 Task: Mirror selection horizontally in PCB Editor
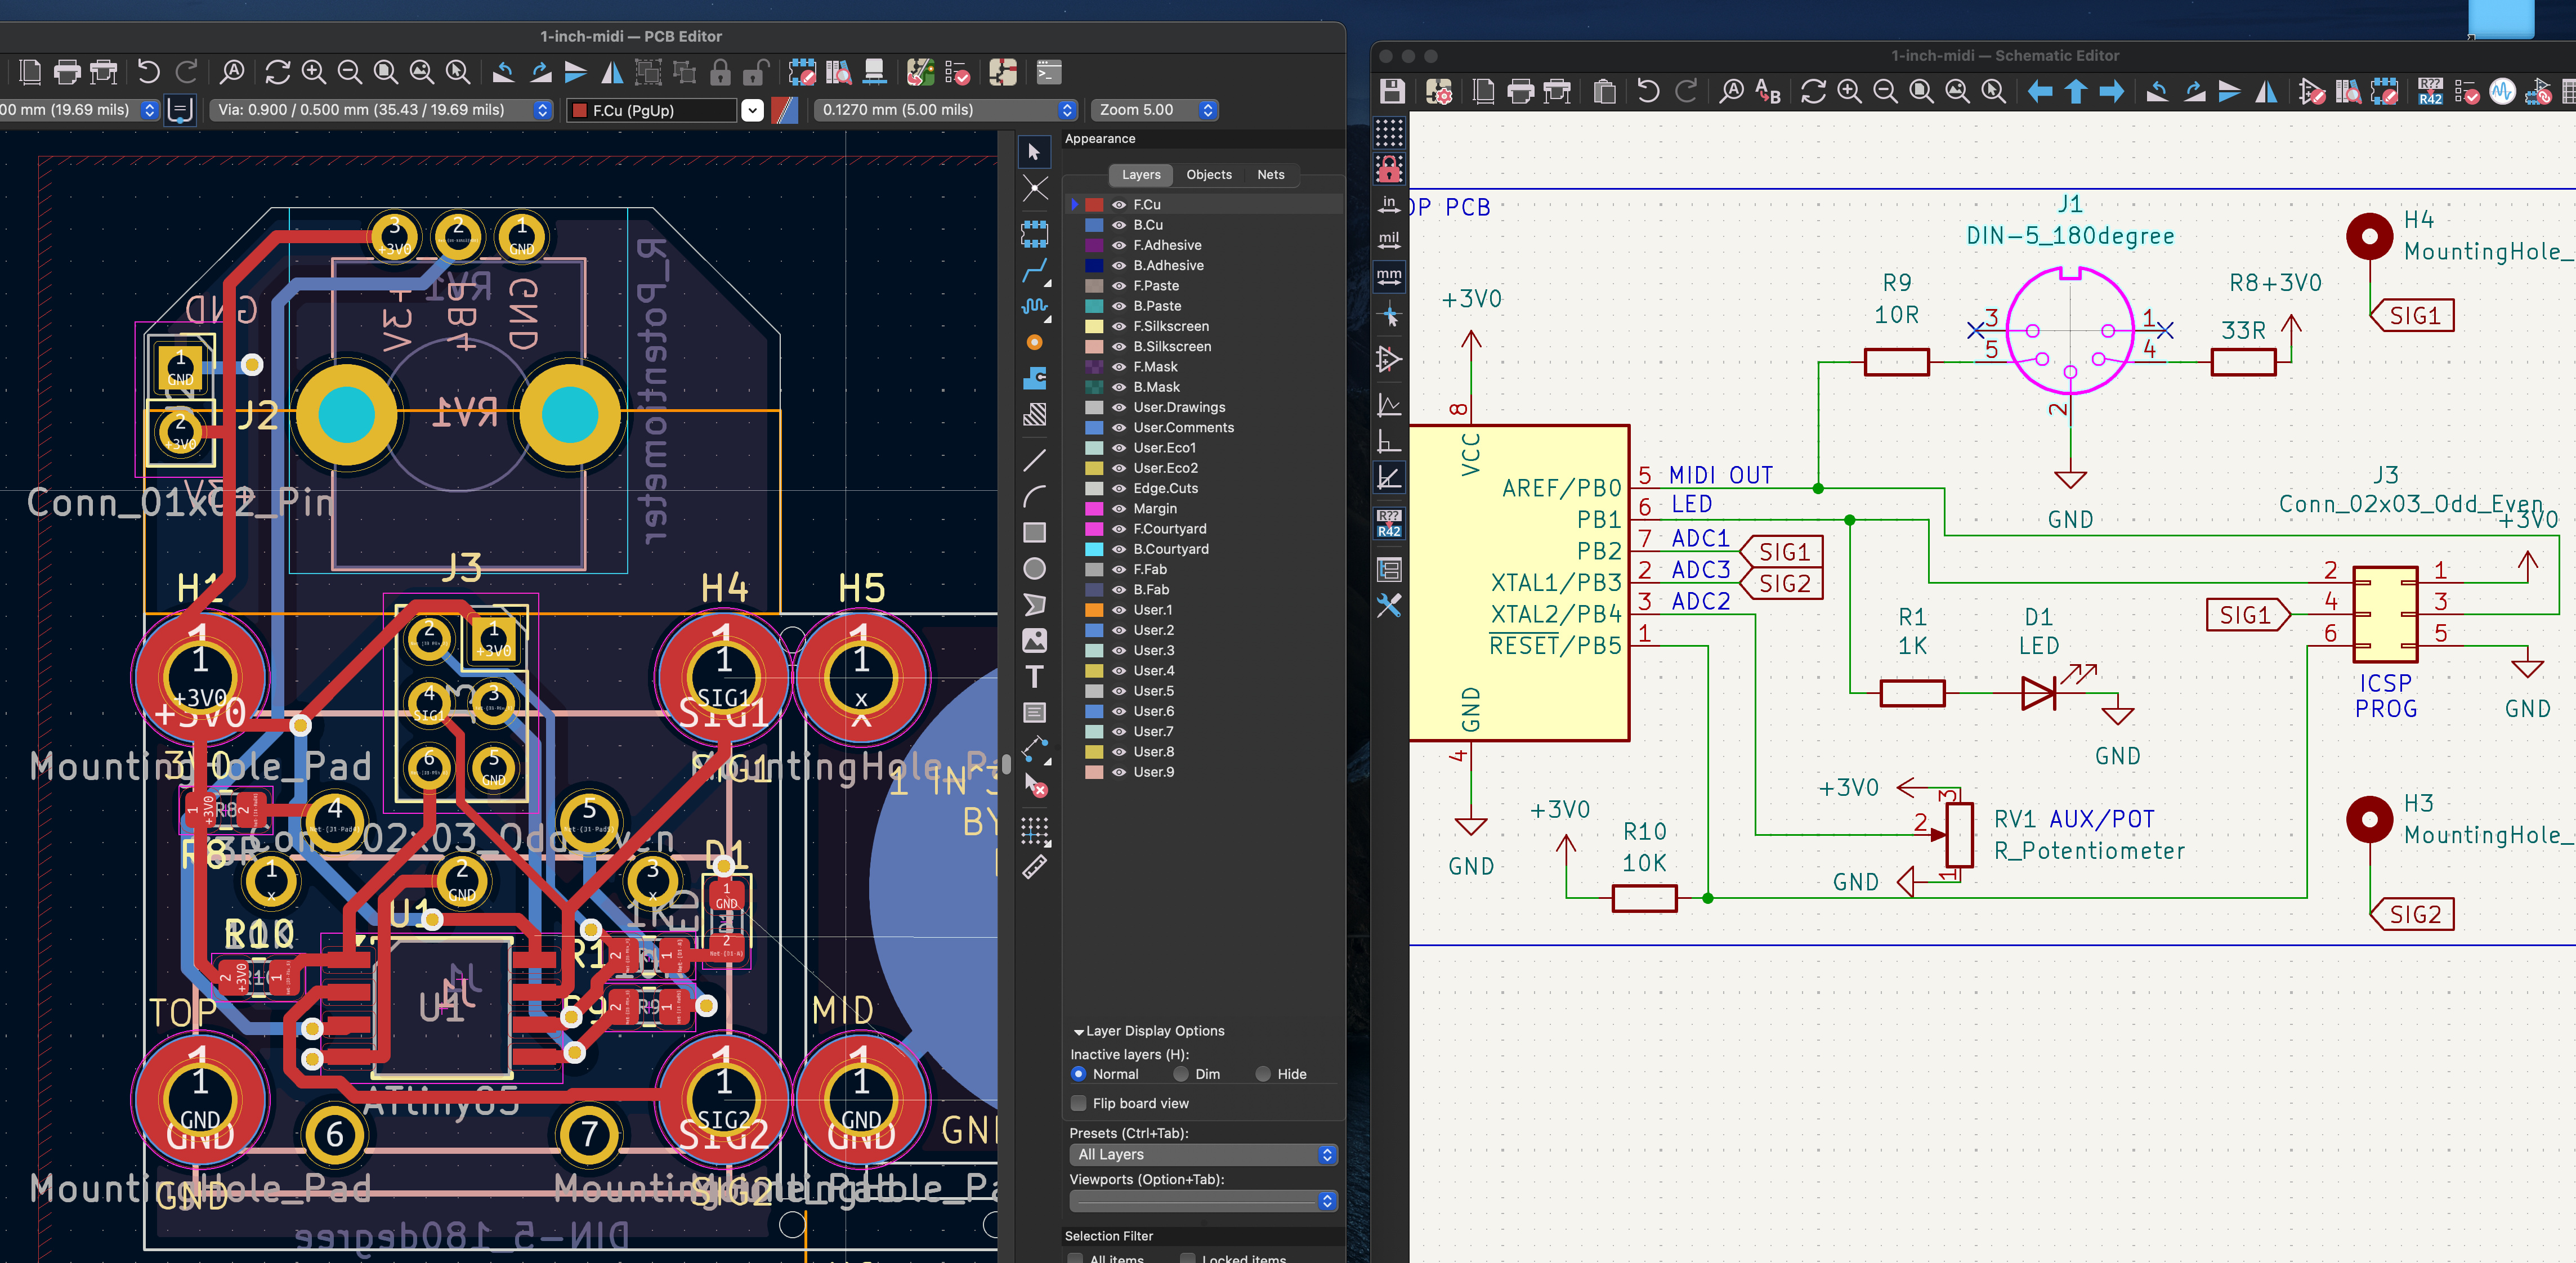click(612, 72)
